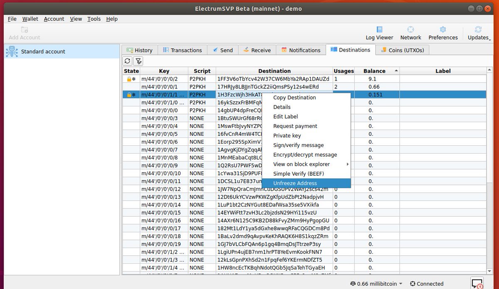Viewport: 499px width, 289px height.
Task: Click the label cell of m/44'/0'/0'/0/2 row
Action: pyautogui.click(x=443, y=79)
